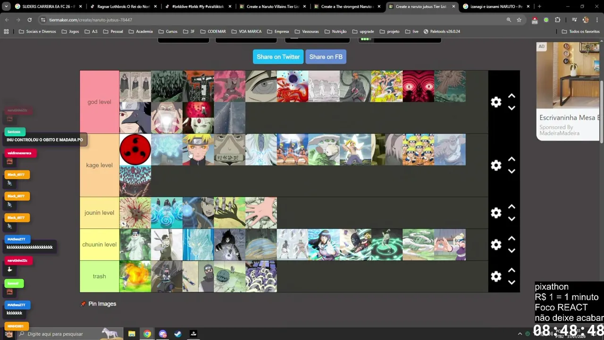Select the fireball image in trash row
The image size is (604, 340).
tap(135, 276)
